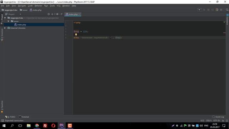Open Opera browser from taskbar
Screen dimensions: 229x129
click(53, 126)
